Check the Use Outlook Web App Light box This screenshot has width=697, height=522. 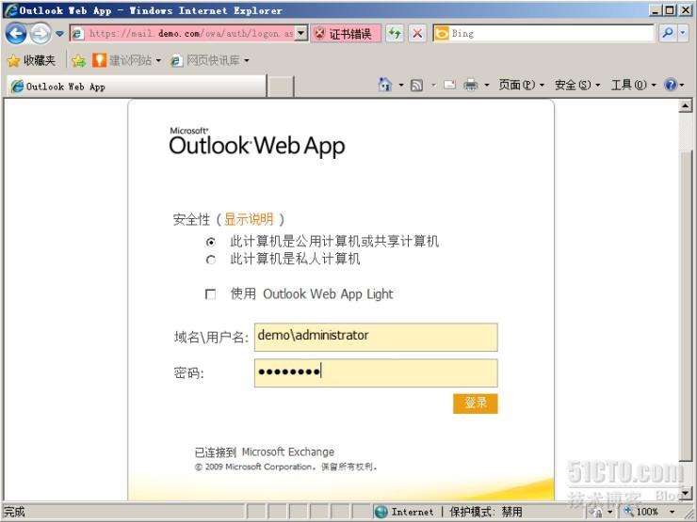point(210,294)
